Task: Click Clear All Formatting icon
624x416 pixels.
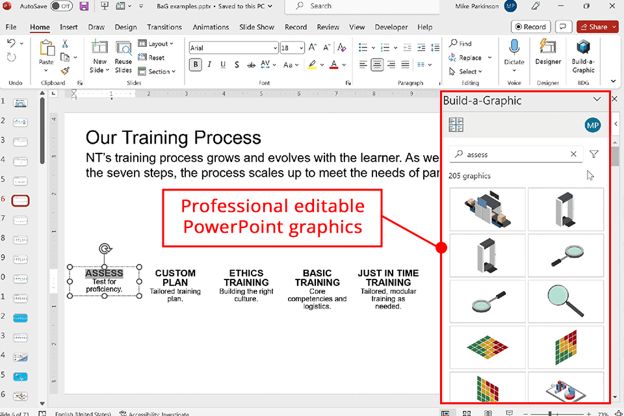Action: click(x=341, y=47)
